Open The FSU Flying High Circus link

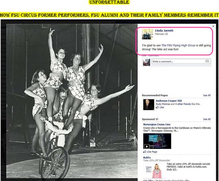tap(178, 45)
